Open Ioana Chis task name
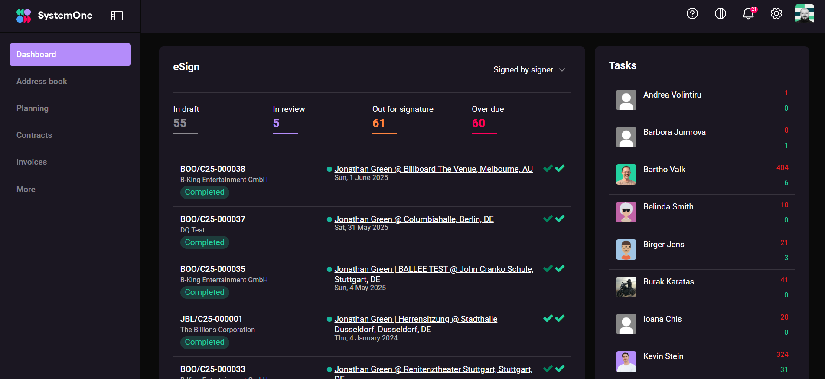The height and width of the screenshot is (379, 825). pyautogui.click(x=662, y=319)
